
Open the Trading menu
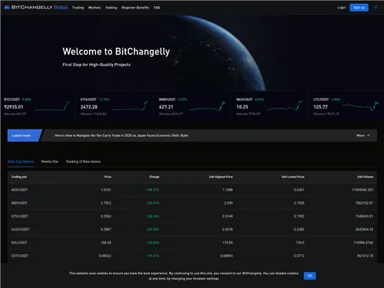[78, 8]
